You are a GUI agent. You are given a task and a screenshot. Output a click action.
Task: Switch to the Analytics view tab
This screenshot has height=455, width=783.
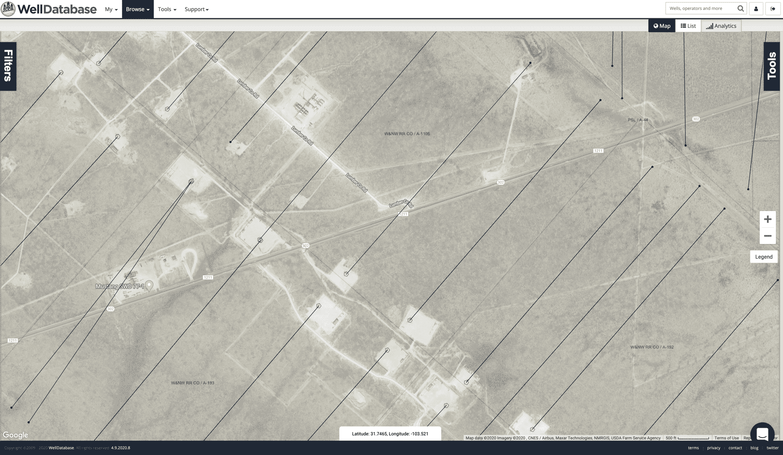(x=721, y=26)
